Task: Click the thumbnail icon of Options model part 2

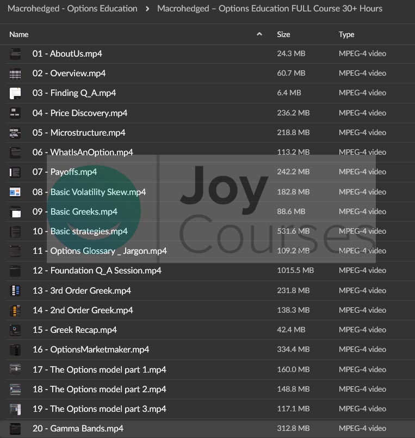Action: [x=15, y=390]
